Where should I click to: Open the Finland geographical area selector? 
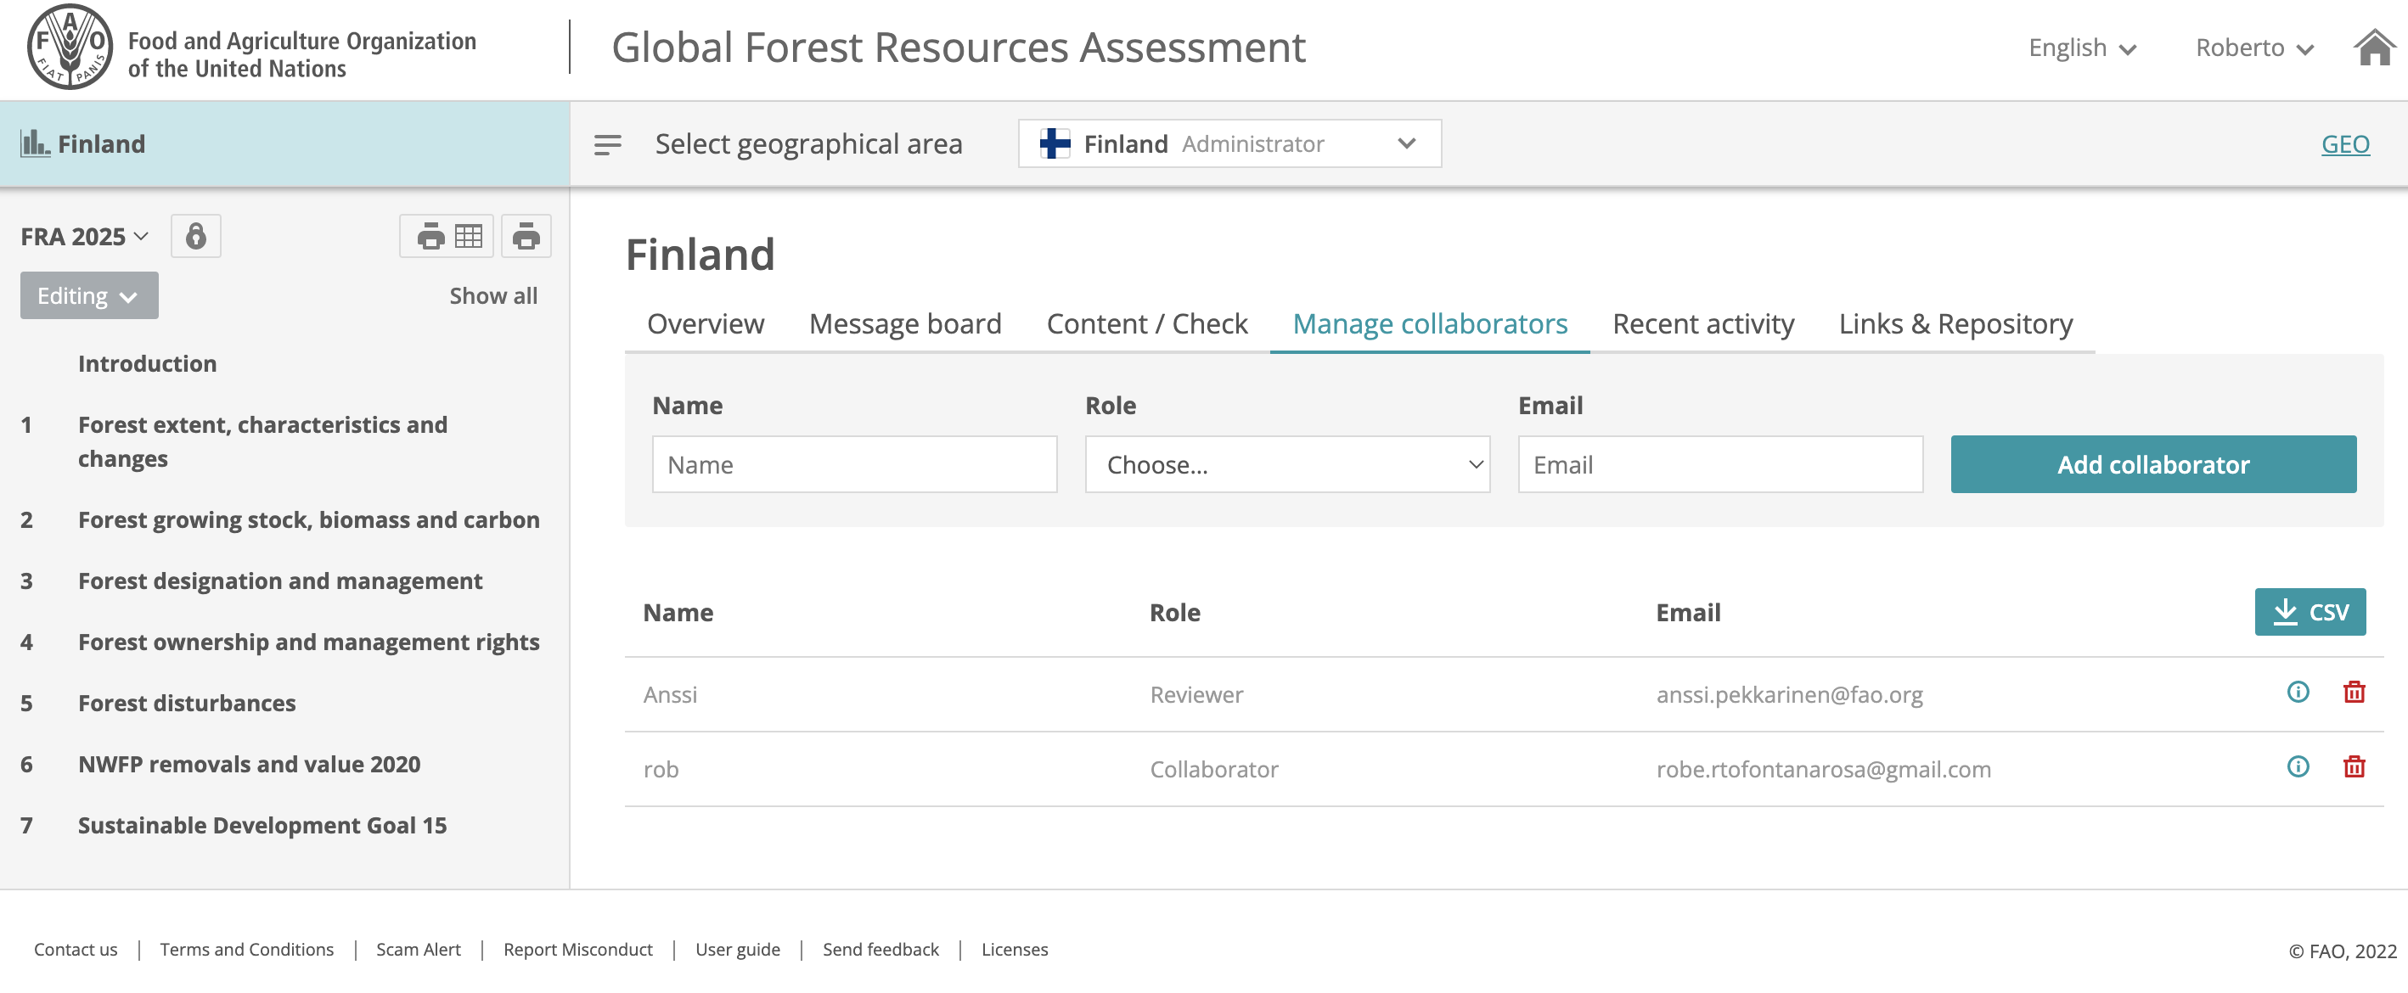click(x=1229, y=144)
